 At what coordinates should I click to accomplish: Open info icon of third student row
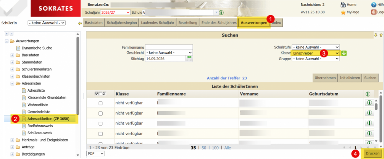[369, 123]
